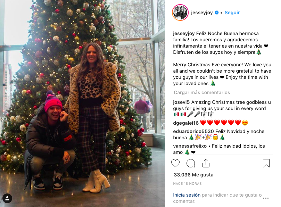The width and height of the screenshot is (281, 207).
Task: Click the blue verified badge
Action: coord(217,13)
